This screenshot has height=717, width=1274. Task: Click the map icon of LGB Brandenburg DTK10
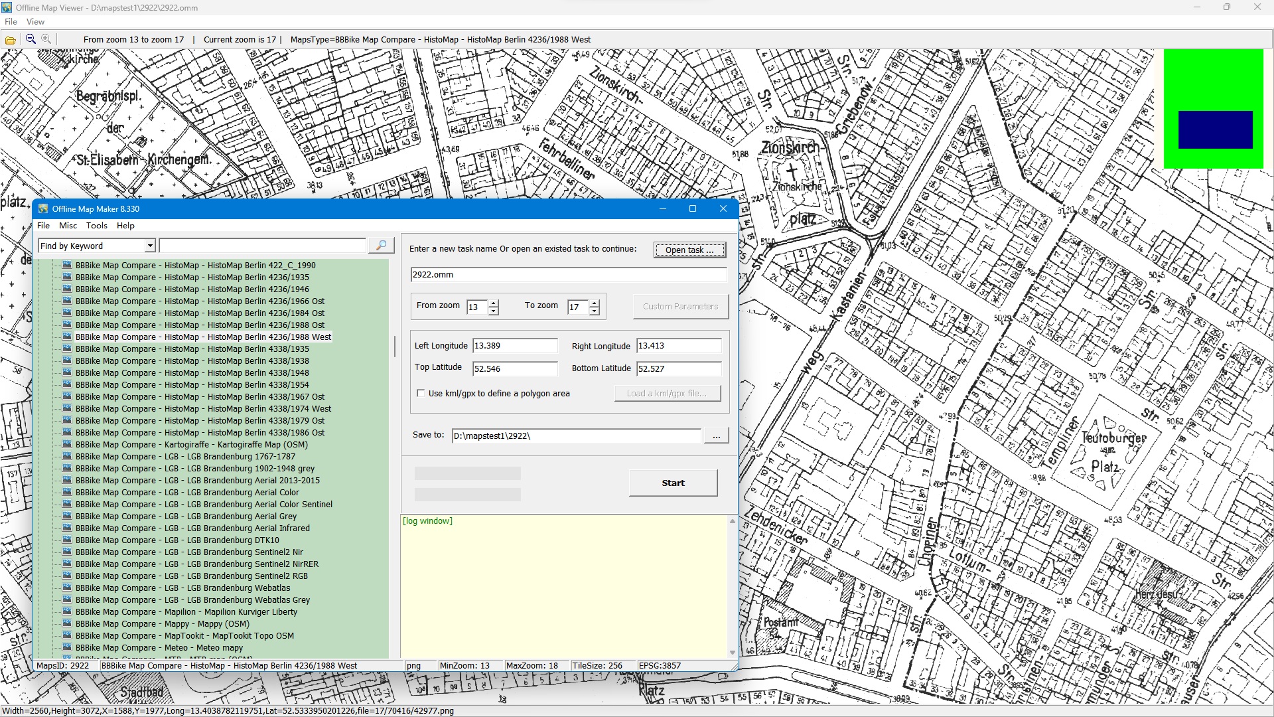point(67,540)
